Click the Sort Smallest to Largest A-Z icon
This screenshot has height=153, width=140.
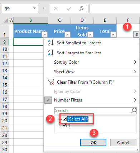point(51,43)
